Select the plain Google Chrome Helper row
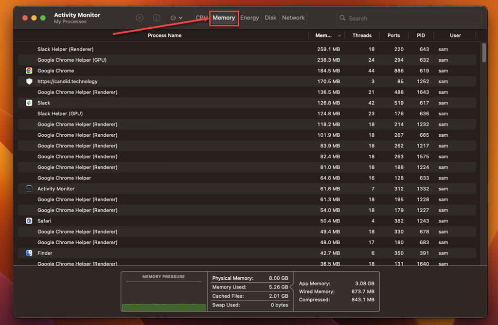 [247, 178]
